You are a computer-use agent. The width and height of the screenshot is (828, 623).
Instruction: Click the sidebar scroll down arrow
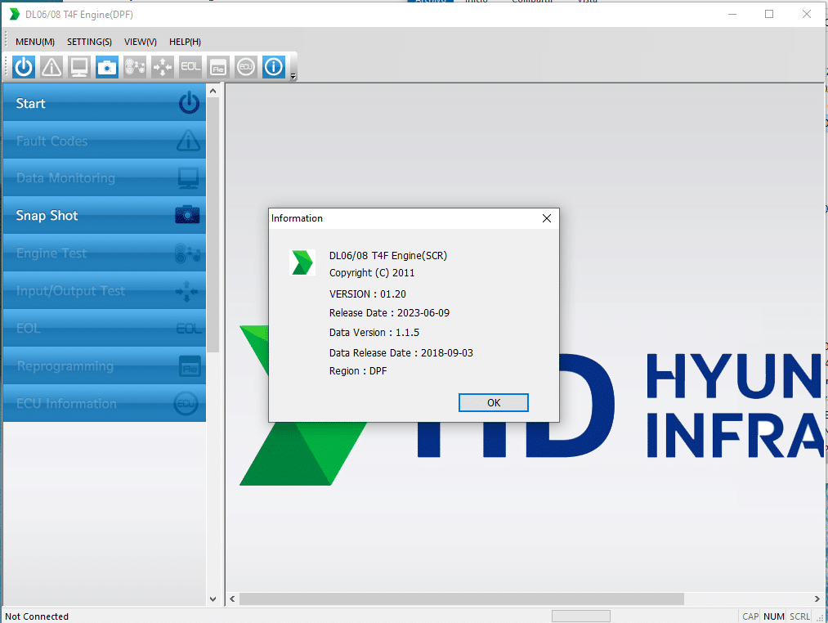coord(213,598)
